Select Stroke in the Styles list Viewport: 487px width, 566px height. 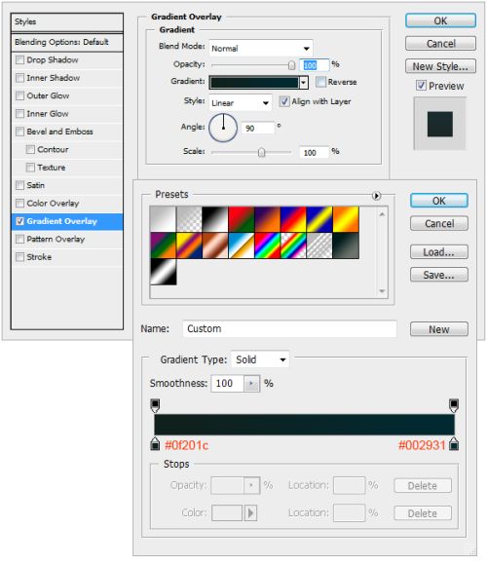[39, 257]
